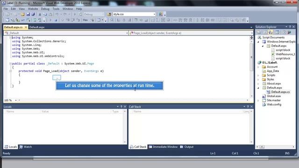Collapse the Windows Internet Explorer node
This screenshot has height=168, width=299.
[x=259, y=42]
